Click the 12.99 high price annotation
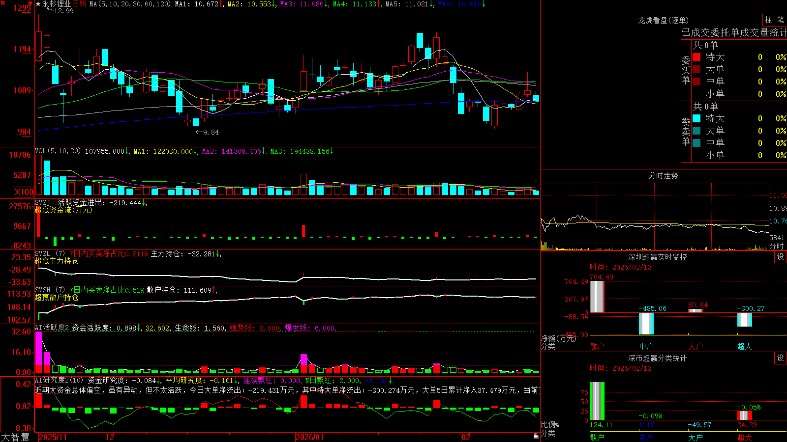Viewport: 787px width, 442px height. (x=64, y=11)
